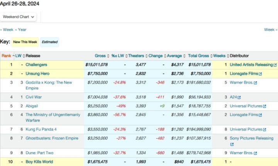
Task: Open the Kung Fu Panda 4 link
Action: (x=41, y=129)
